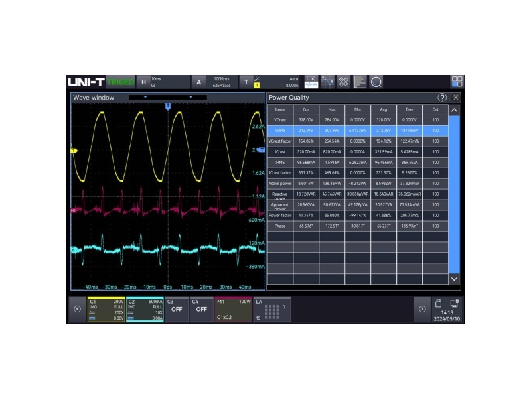Open the acquisition A settings menu

[x=198, y=82]
